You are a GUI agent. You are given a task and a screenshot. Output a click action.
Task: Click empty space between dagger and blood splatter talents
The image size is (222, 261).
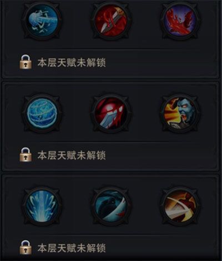[145, 21]
